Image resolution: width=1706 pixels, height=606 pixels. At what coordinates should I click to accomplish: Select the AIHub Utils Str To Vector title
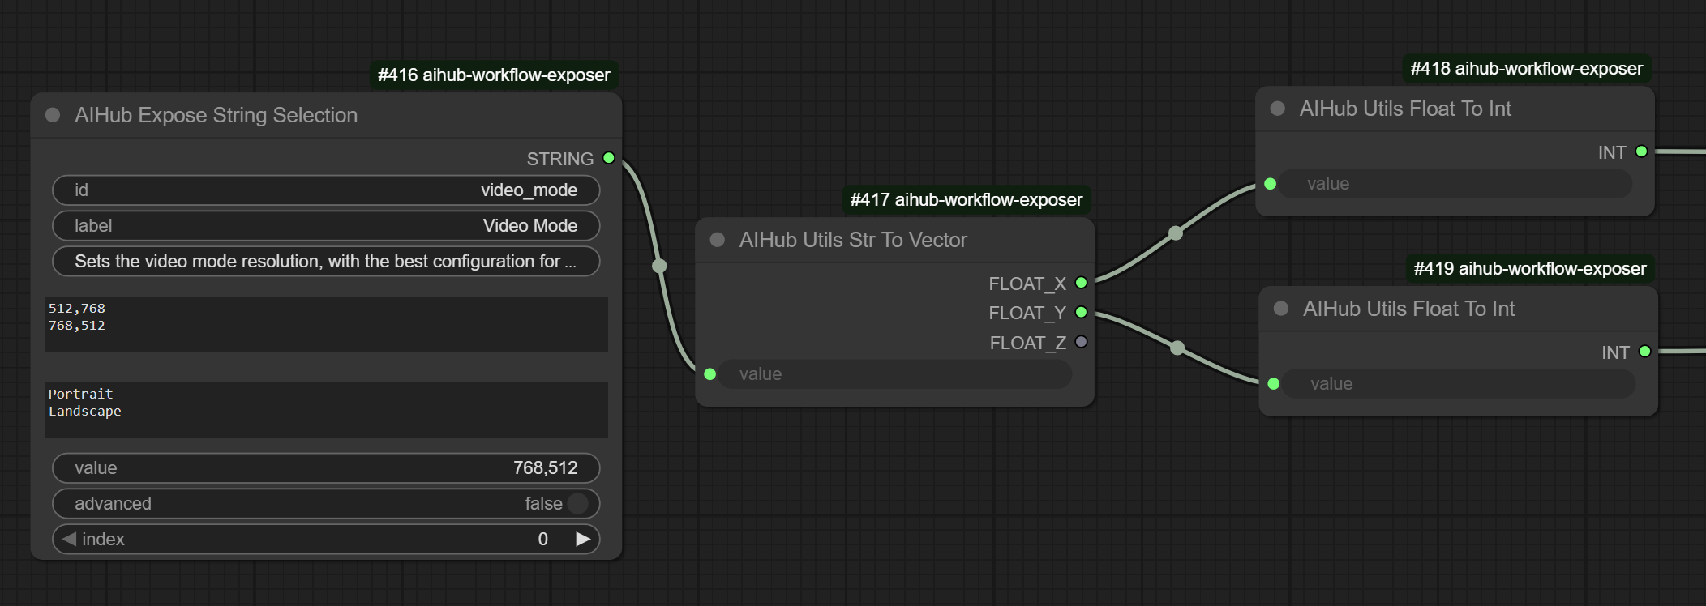[853, 240]
